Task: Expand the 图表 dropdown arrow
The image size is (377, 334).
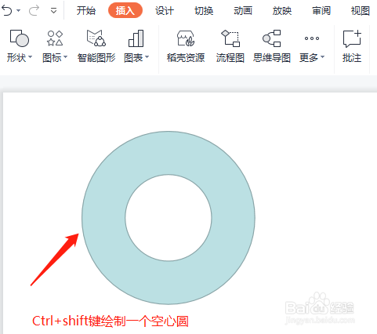Action: coord(147,57)
